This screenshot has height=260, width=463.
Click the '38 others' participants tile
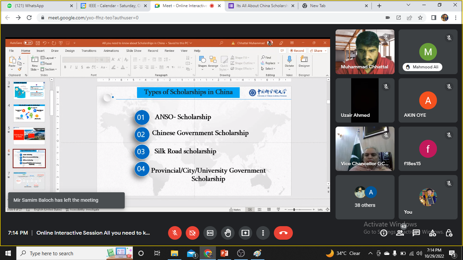[365, 197]
